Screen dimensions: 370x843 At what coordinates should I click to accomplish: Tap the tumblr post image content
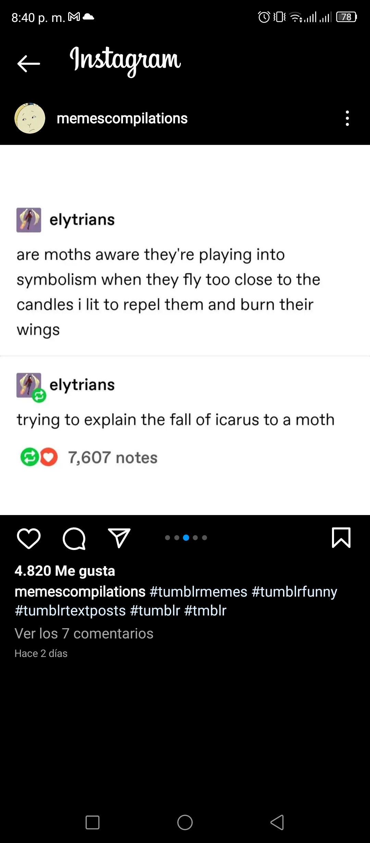185,330
